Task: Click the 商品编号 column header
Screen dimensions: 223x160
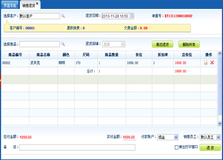Action: [15, 55]
